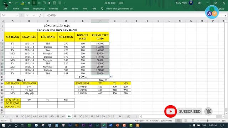228x128 pixels.
Task: Click the Name Box showing F4
Action: pyautogui.click(x=9, y=15)
